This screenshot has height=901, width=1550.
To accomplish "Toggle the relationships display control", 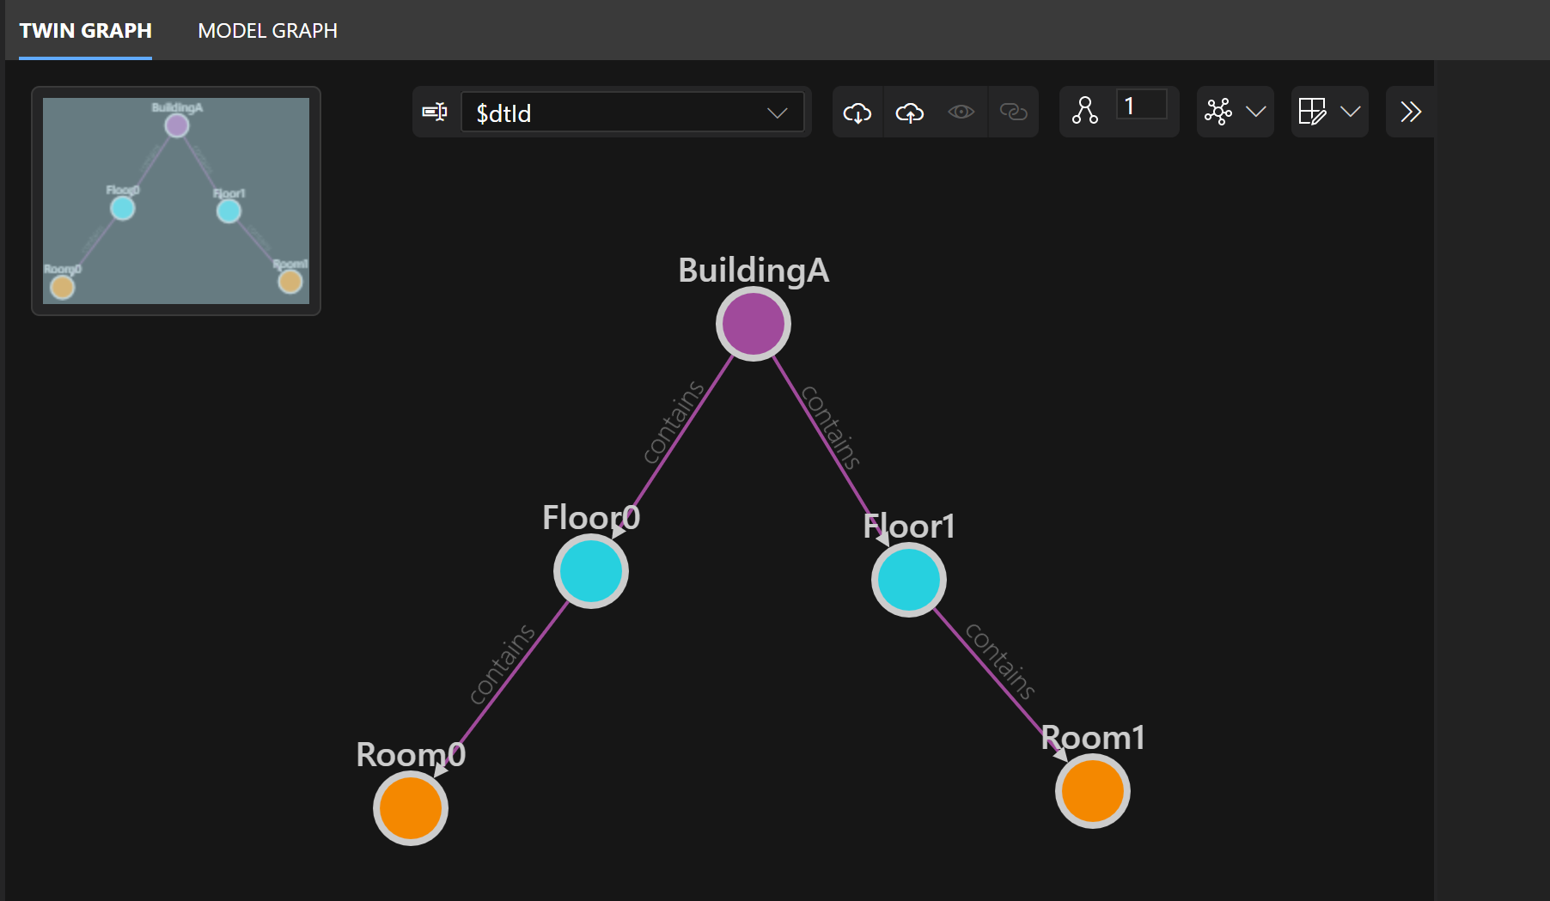I will point(1014,112).
